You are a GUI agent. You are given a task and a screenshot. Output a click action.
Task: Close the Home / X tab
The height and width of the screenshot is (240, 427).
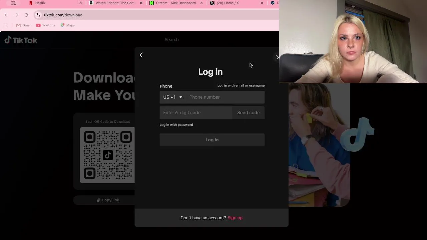[262, 3]
